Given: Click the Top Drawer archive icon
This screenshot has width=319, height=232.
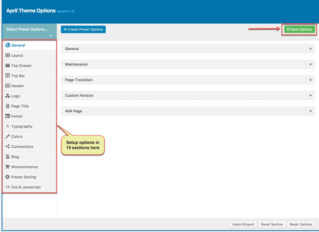Looking at the screenshot, I should (x=8, y=65).
